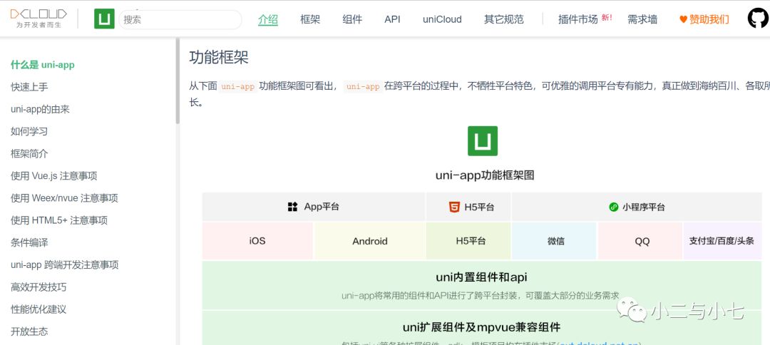Open 高效开发技巧 in sidebar
Viewport: 770px width, 345px height.
coord(38,287)
